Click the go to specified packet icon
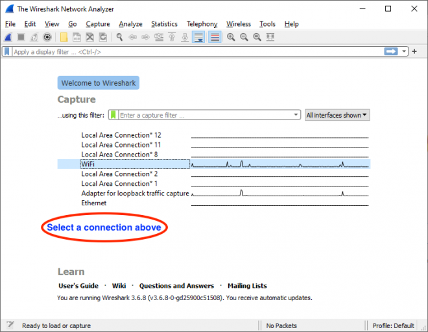The image size is (428, 332). [159, 37]
